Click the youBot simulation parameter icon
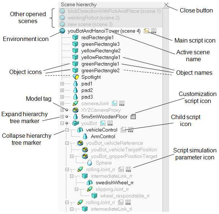The image size is (219, 214). click(110, 123)
